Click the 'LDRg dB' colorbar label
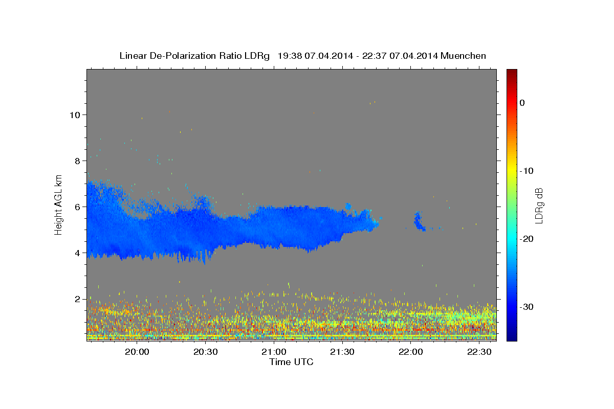The image size is (614, 409). pyautogui.click(x=539, y=206)
